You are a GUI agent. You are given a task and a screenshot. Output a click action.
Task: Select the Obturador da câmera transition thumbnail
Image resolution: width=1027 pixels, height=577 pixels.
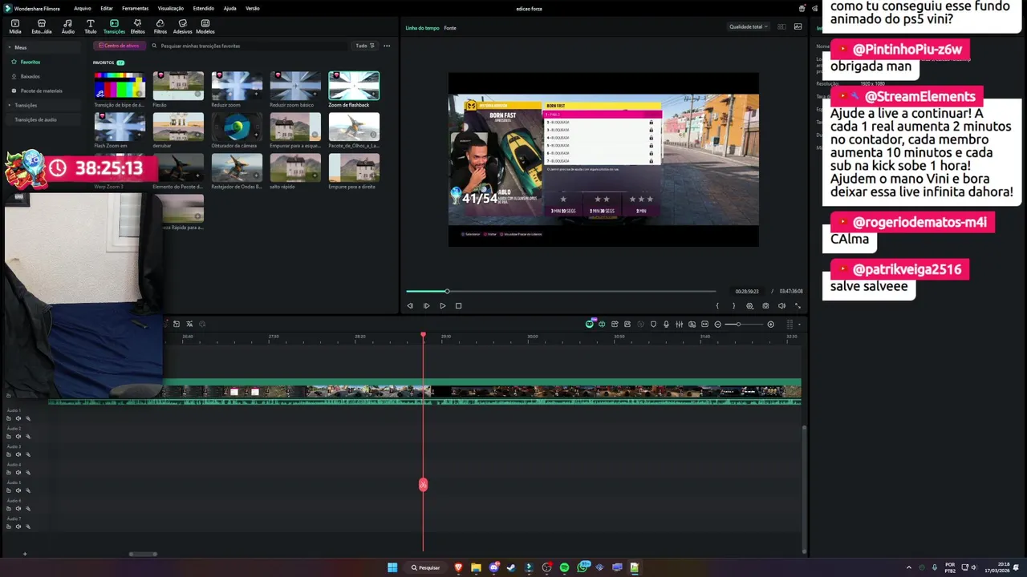coord(237,127)
